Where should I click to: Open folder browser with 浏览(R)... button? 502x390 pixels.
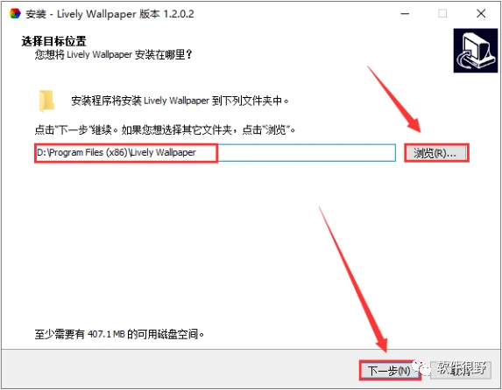point(436,153)
